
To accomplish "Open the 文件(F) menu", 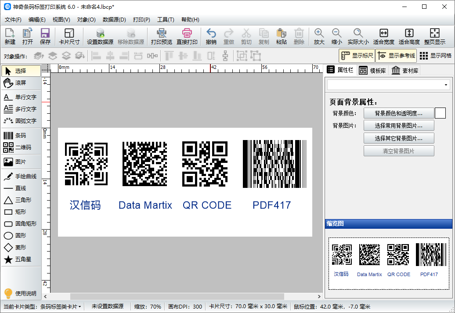I will pyautogui.click(x=13, y=20).
